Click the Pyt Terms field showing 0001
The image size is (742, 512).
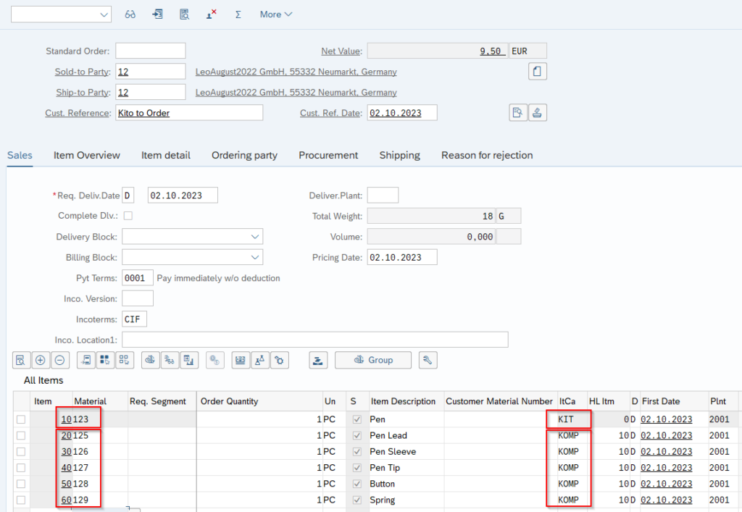138,278
